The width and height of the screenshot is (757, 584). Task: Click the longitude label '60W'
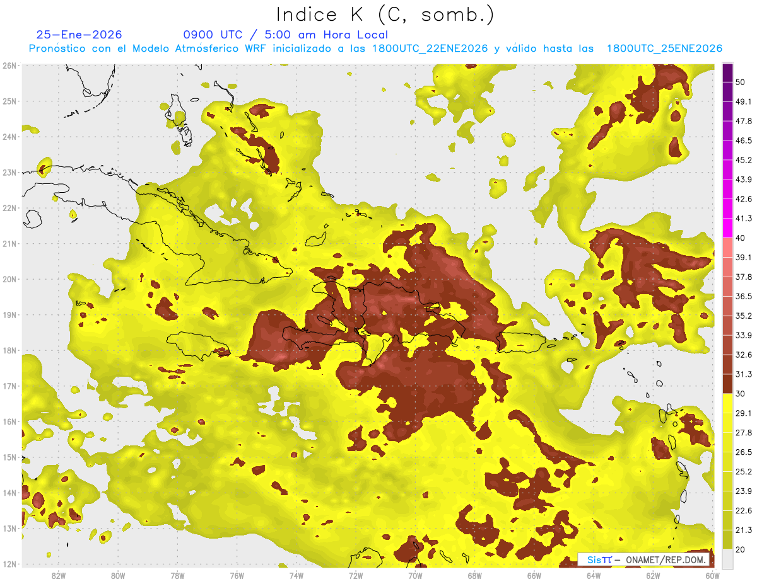pos(712,576)
